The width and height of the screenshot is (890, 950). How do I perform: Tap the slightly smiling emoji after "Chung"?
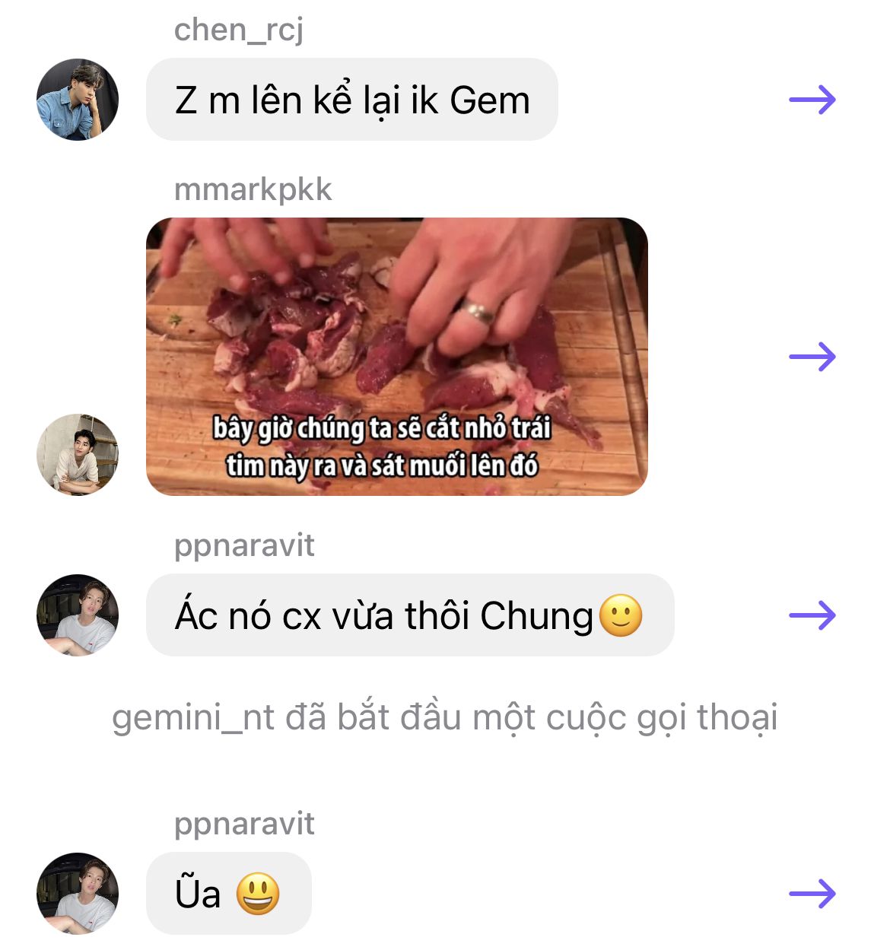[x=621, y=615]
